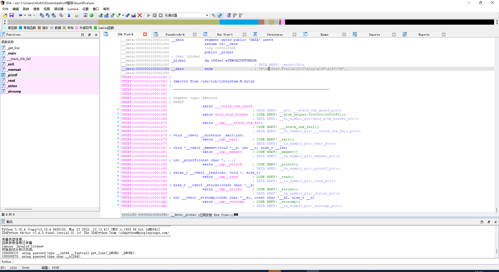Select _strncmp in the Functions list
Image resolution: width=499 pixels, height=272 pixels.
click(x=50, y=91)
